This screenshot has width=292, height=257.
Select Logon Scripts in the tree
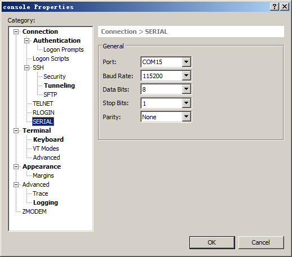click(51, 58)
